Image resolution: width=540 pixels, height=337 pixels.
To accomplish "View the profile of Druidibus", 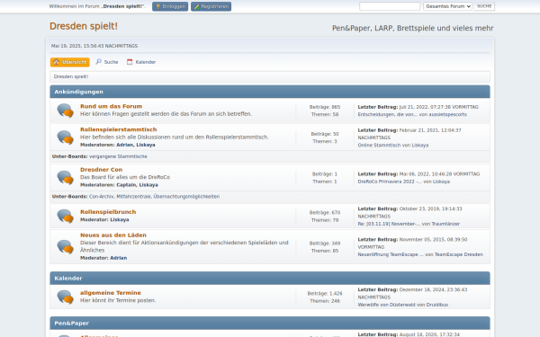I will coord(437,305).
